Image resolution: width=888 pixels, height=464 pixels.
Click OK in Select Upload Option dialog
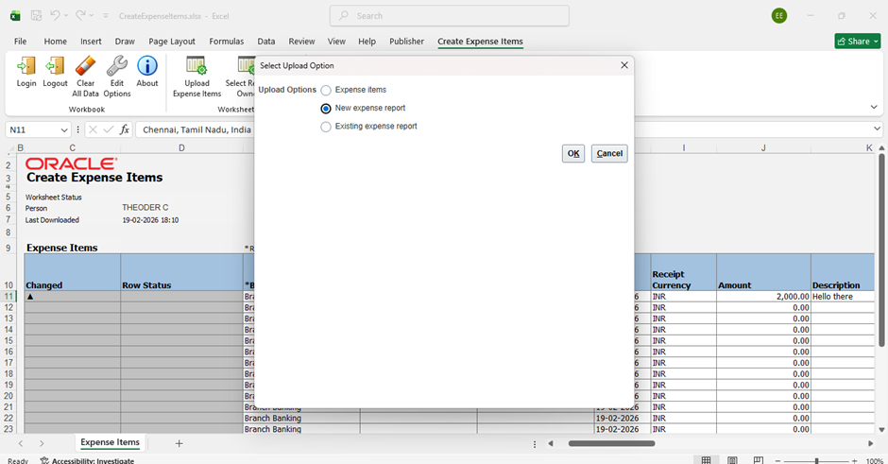573,153
